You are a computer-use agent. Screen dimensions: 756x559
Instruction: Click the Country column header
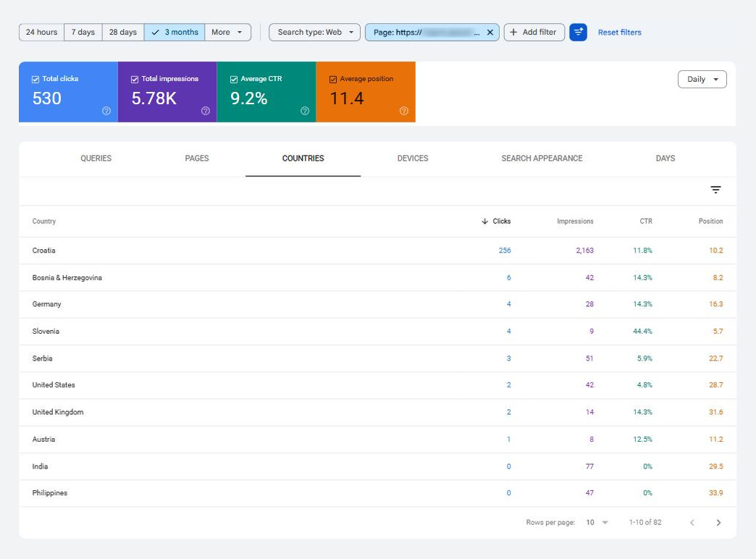[x=44, y=222]
